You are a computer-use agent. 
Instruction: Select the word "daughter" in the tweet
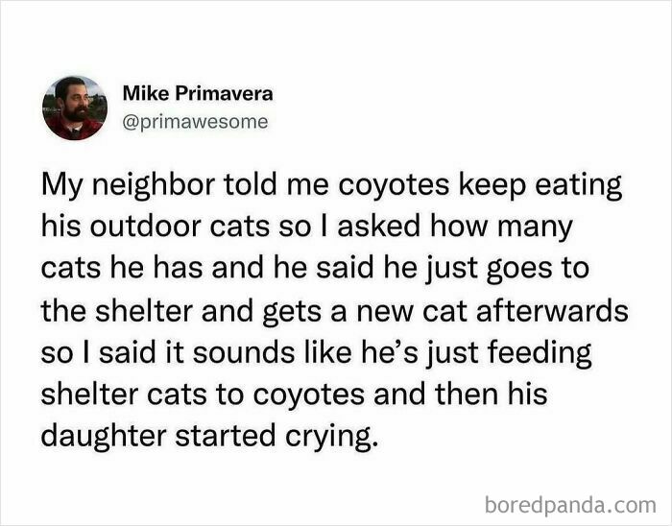coord(93,436)
